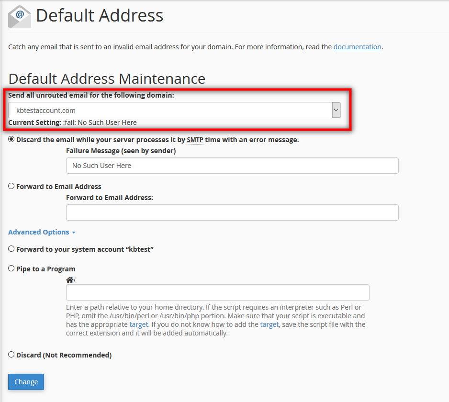Choose Forward to your system account option
Viewport: 449px width, 402px height.
(11, 249)
